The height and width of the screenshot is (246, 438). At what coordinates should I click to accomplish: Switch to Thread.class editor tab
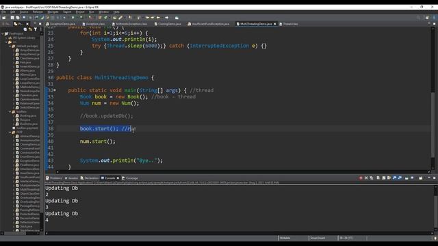(289, 24)
